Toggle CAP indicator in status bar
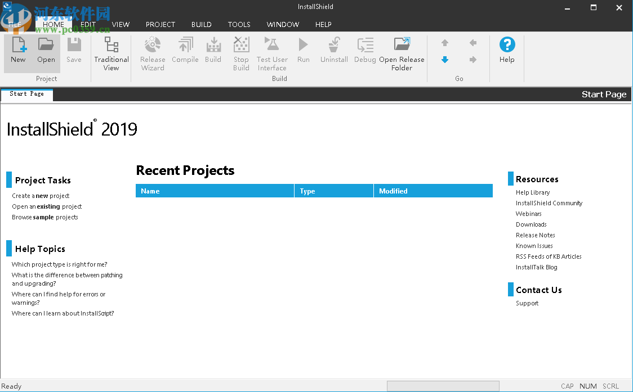 click(567, 386)
